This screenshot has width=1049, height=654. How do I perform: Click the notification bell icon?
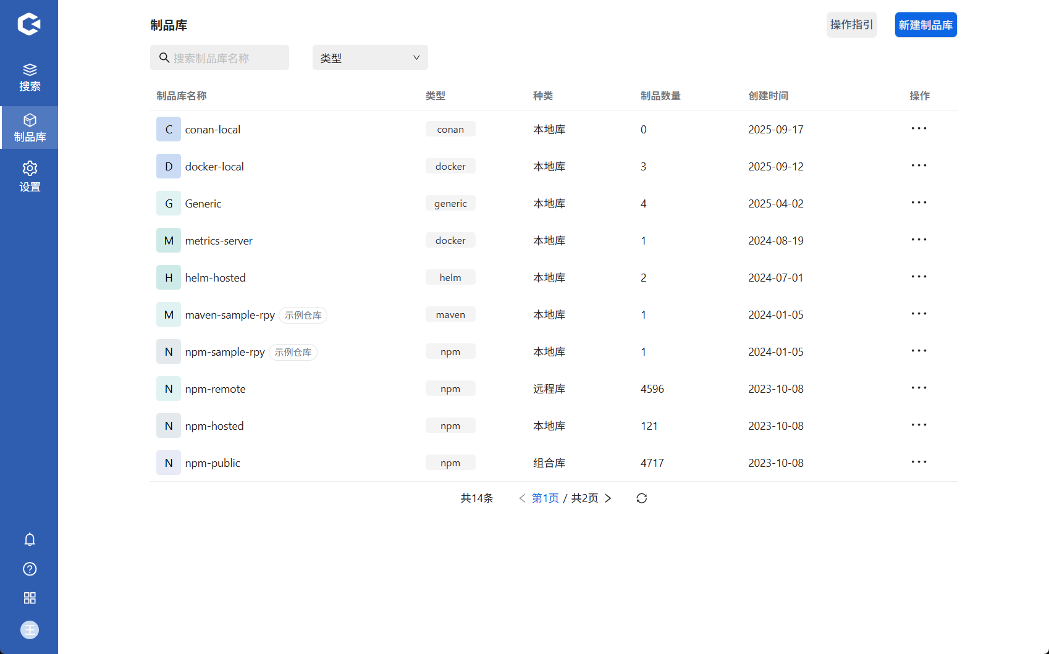(x=29, y=539)
